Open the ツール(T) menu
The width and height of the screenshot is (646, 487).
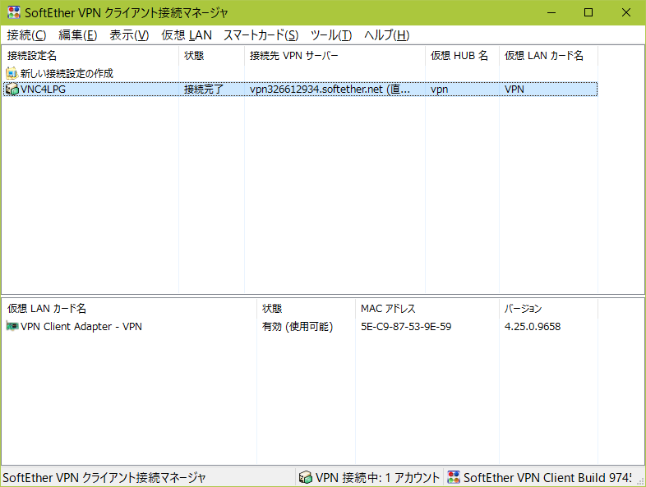[x=331, y=35]
